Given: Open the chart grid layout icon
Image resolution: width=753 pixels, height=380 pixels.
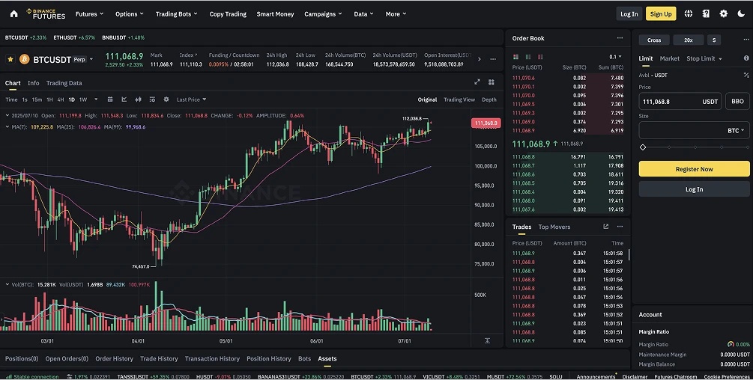Looking at the screenshot, I should tap(492, 82).
